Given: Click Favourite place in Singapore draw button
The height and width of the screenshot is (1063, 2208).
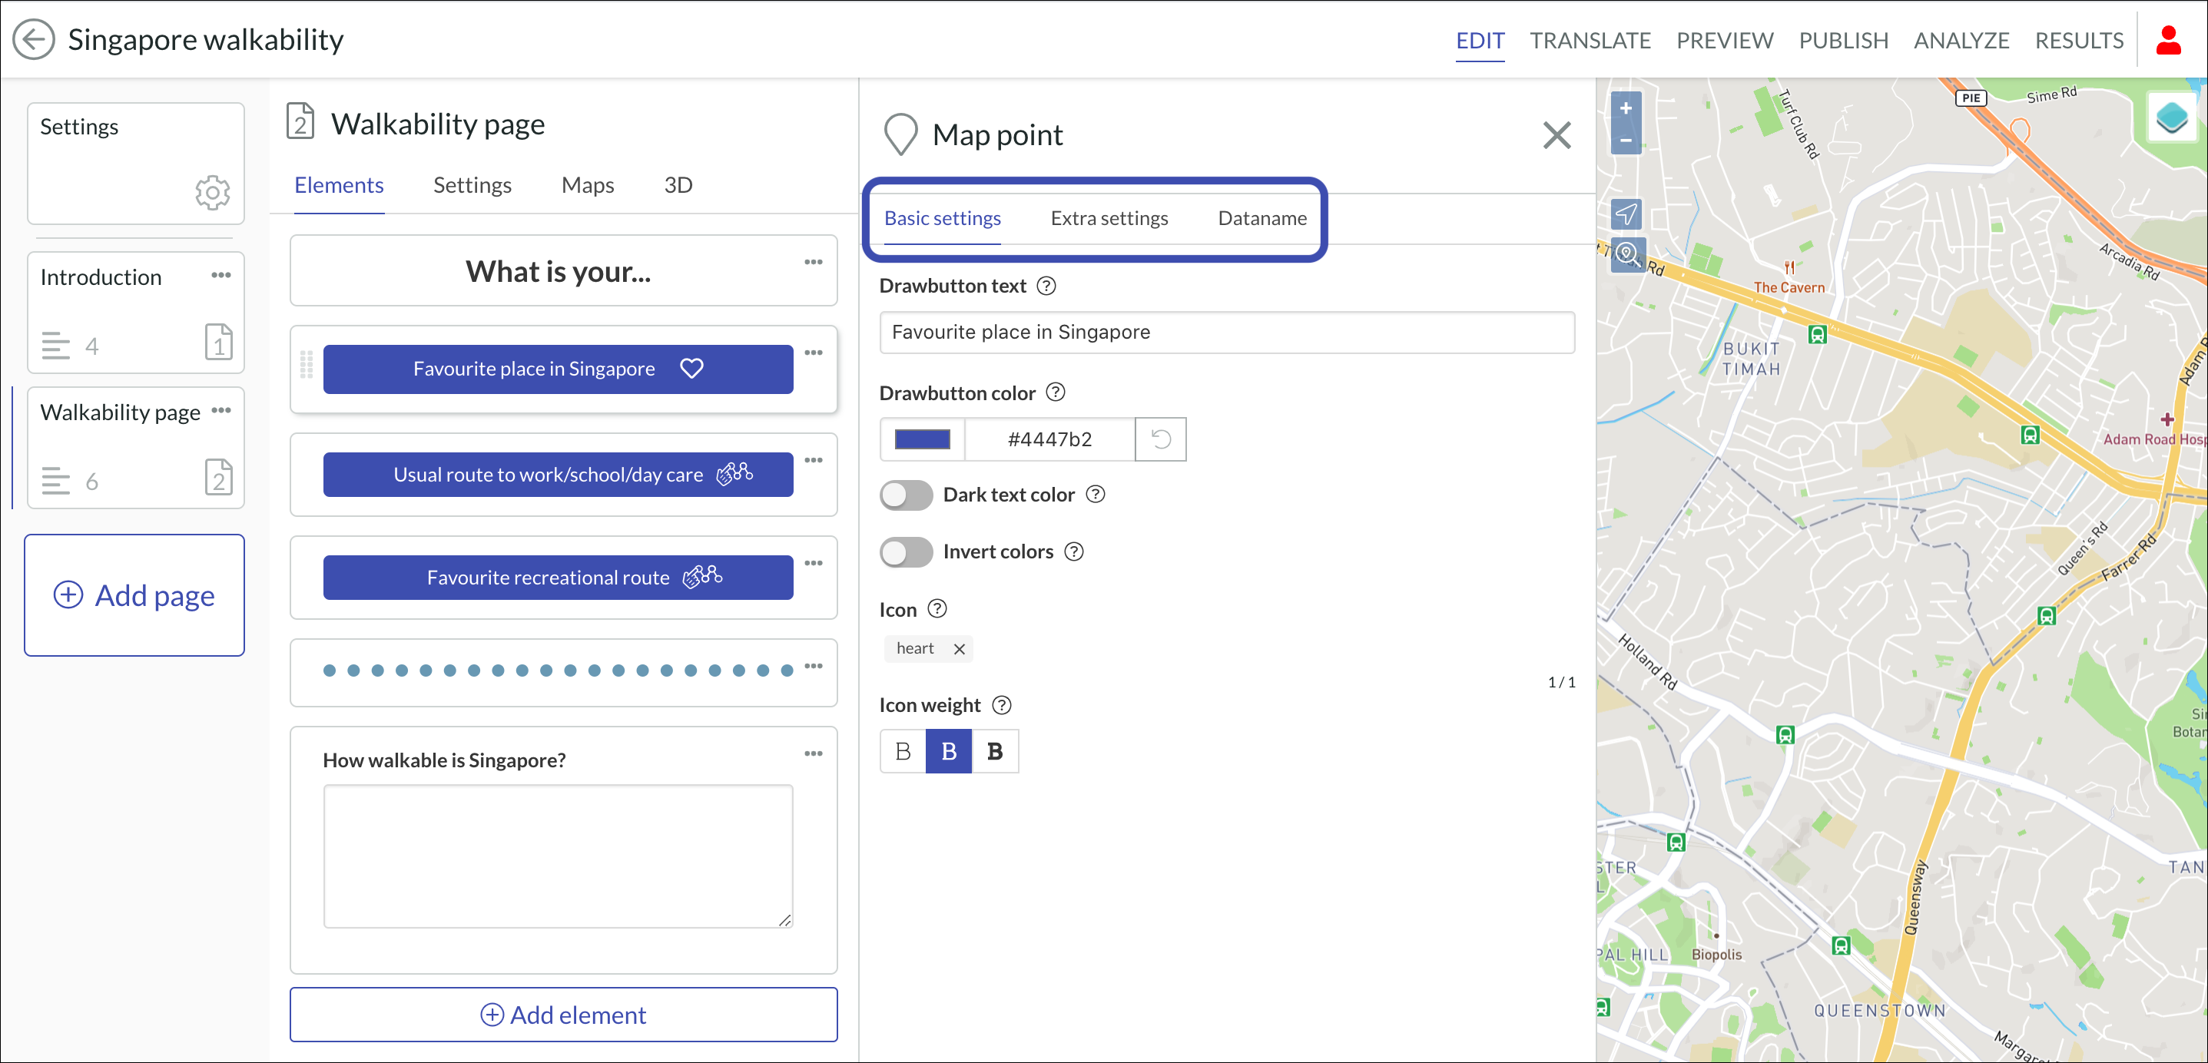Looking at the screenshot, I should (x=558, y=369).
